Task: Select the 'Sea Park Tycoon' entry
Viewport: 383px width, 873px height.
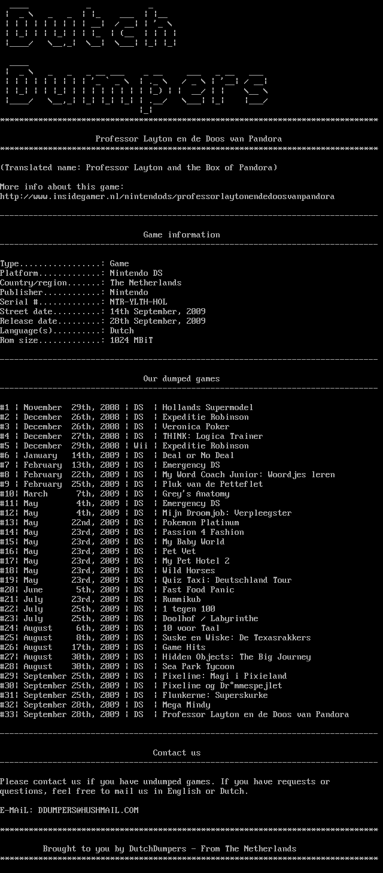Action: click(198, 667)
